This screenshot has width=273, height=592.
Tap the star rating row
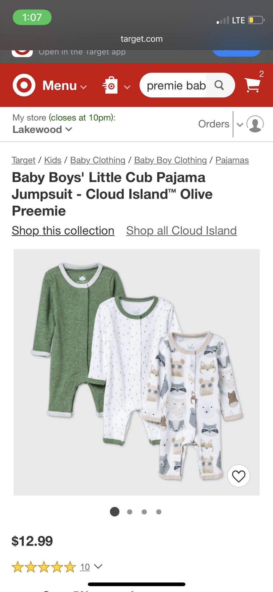click(x=44, y=567)
